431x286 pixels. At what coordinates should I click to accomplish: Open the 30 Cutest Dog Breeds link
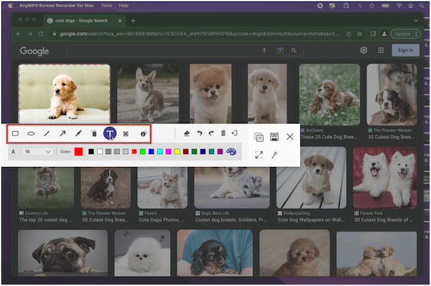(383, 220)
